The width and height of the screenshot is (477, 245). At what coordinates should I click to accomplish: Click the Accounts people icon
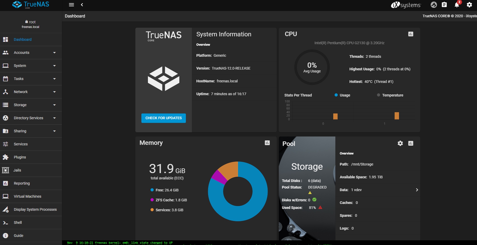click(x=5, y=53)
